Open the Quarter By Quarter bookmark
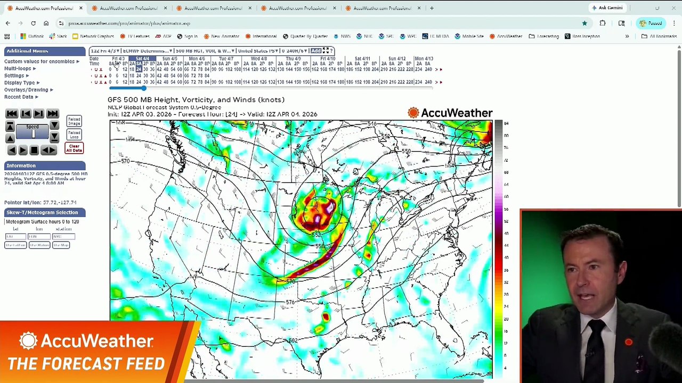This screenshot has width=682, height=383. tap(305, 36)
